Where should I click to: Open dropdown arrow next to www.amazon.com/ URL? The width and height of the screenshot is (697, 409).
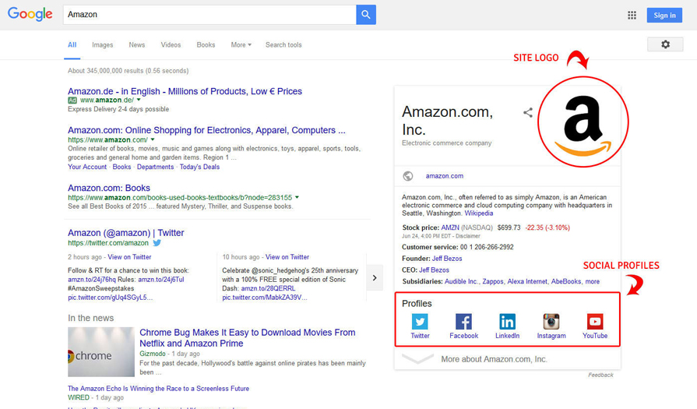pos(153,140)
